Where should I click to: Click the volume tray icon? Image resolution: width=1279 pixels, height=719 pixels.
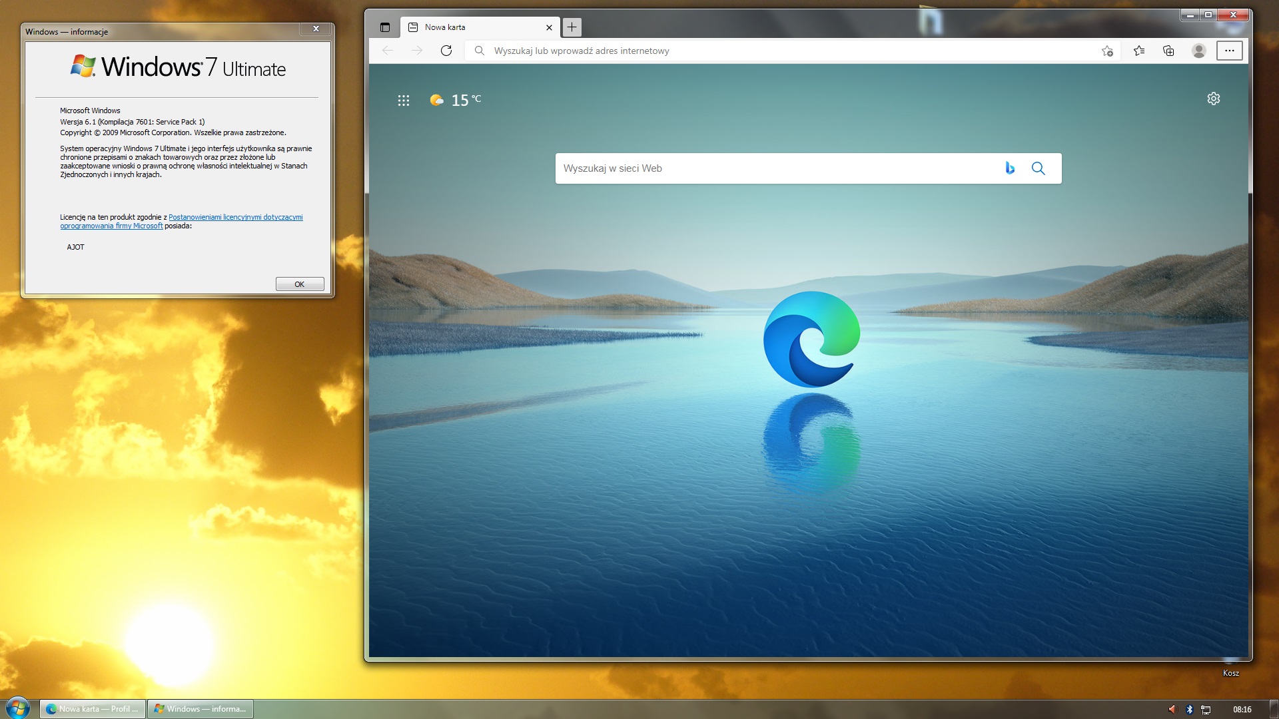(1172, 710)
